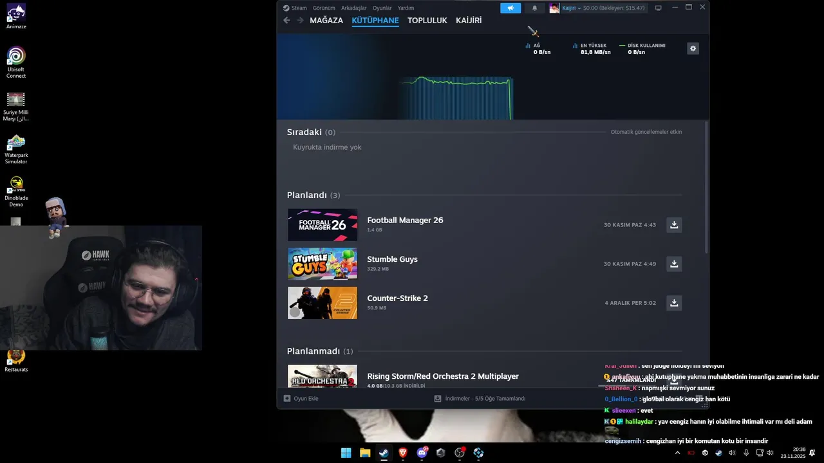The width and height of the screenshot is (824, 463).
Task: Open Football Manager 26 thumbnail
Action: coord(323,225)
